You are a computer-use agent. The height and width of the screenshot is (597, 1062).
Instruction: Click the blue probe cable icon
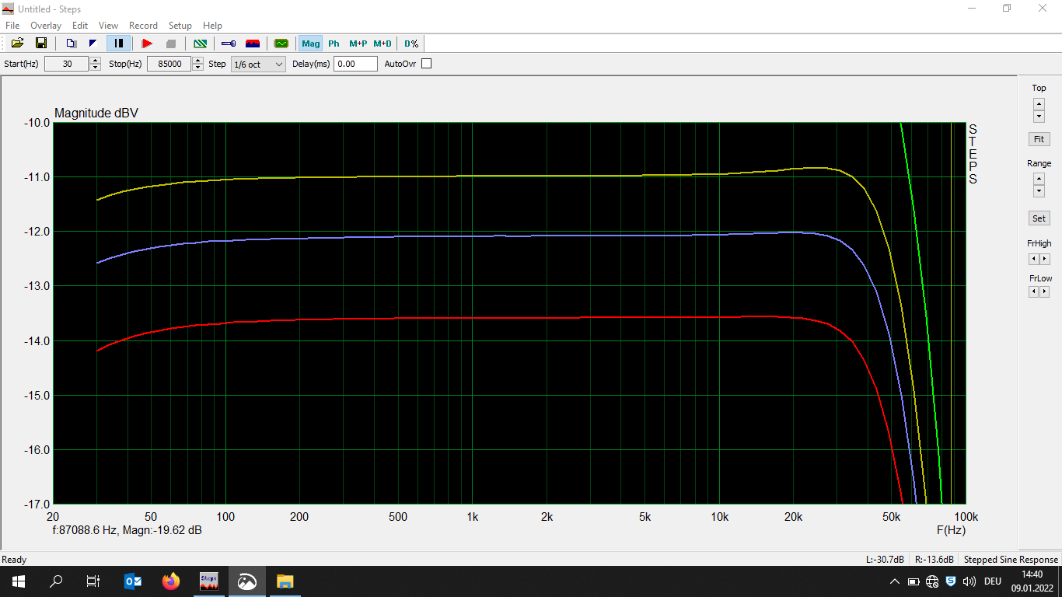pos(229,44)
